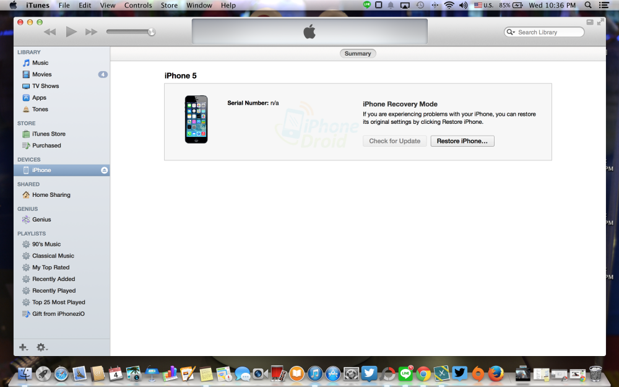
Task: Skip to the next track
Action: click(91, 32)
